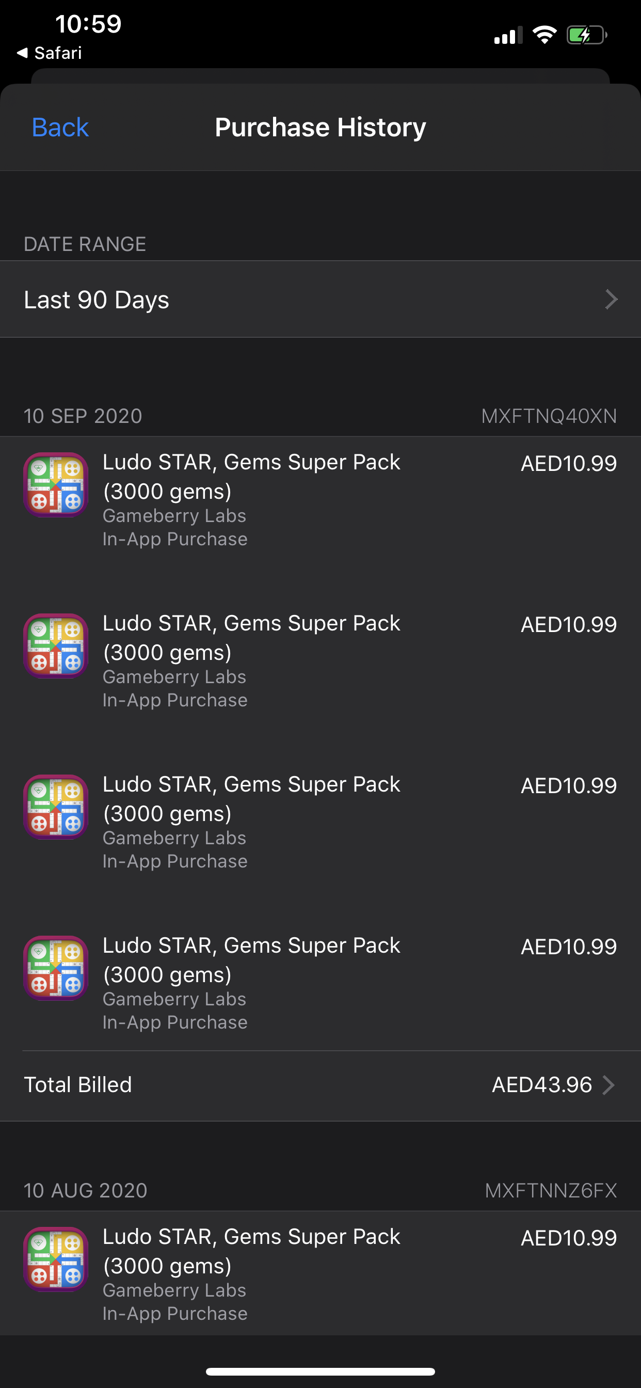This screenshot has height=1388, width=641.
Task: Expand Total Billed AED43.96 details chevron
Action: pos(608,1085)
